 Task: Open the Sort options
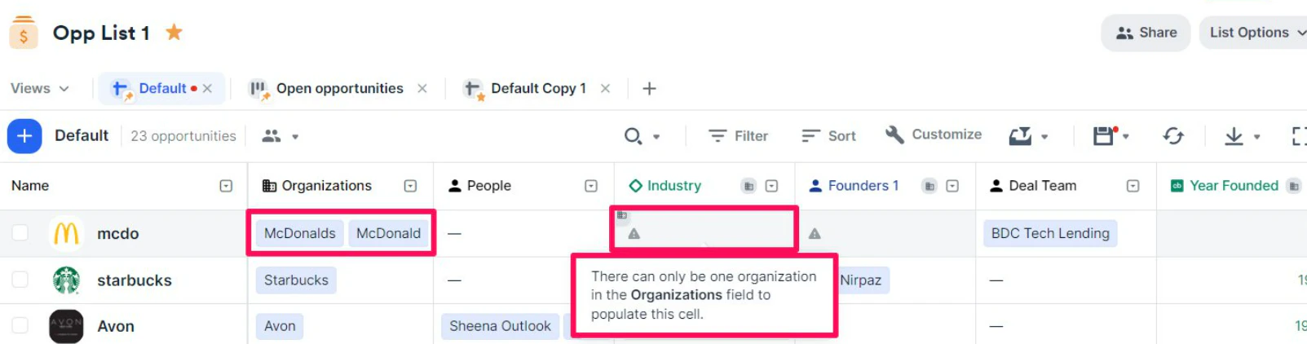point(828,136)
